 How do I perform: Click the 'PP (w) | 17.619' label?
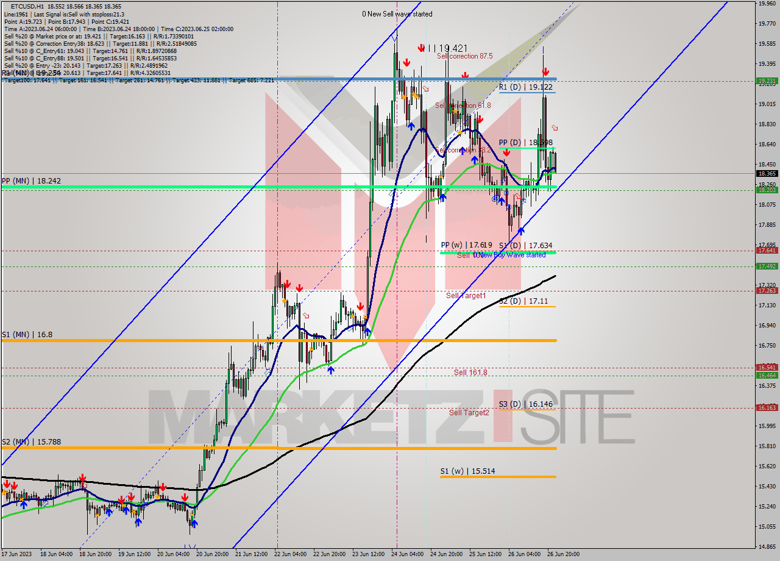coord(466,245)
